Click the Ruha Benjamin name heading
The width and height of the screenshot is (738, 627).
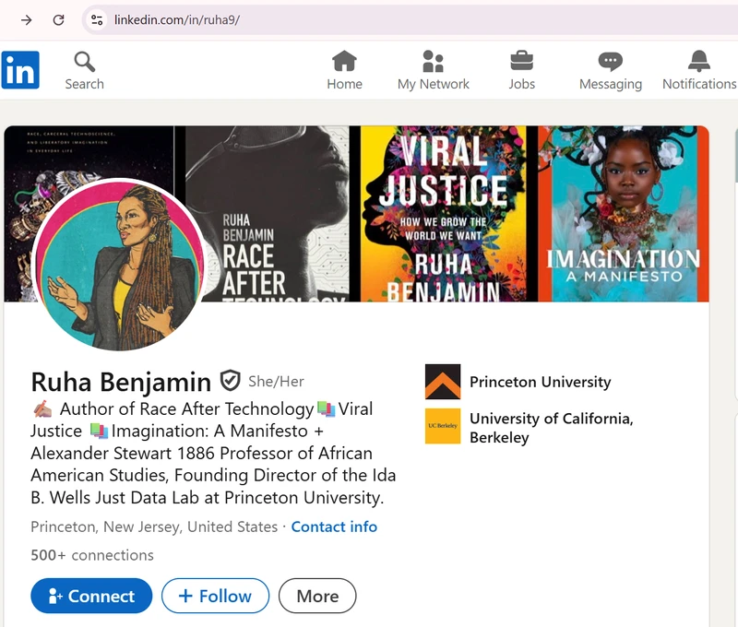(x=121, y=382)
